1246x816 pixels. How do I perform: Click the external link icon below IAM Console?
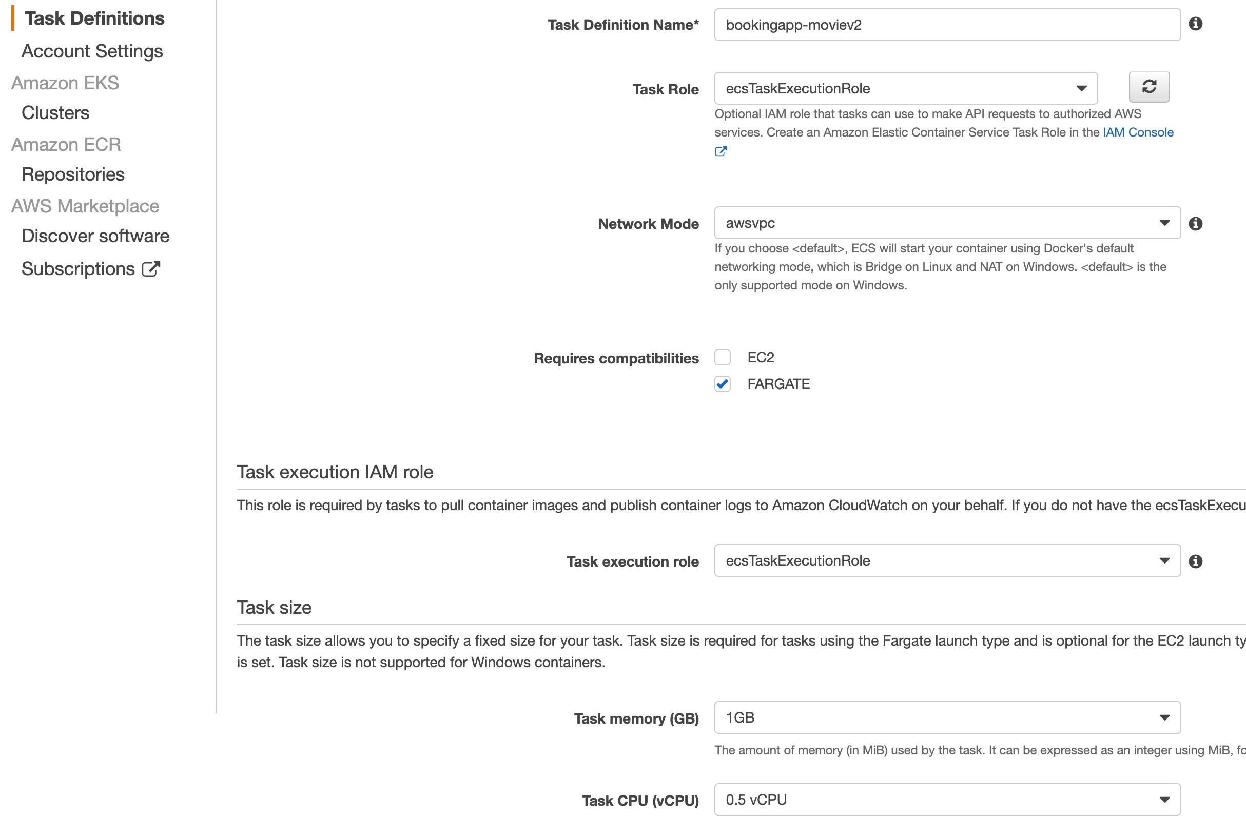(x=721, y=151)
